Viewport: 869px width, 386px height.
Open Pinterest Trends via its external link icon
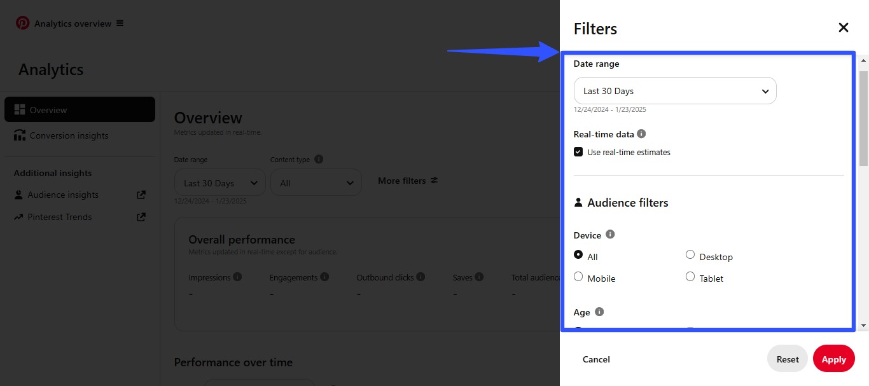tap(141, 217)
